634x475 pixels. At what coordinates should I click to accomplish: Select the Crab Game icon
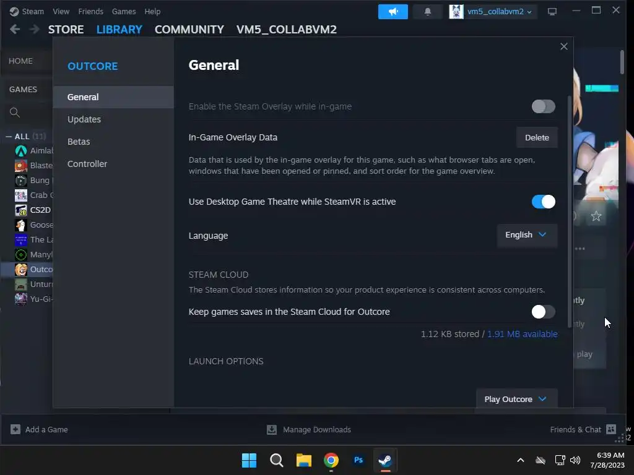(x=20, y=195)
